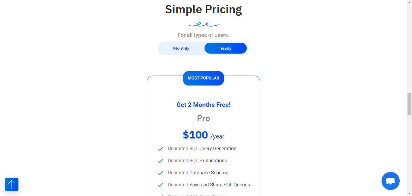Click the blue squiggle under Simple Pricing

[x=204, y=24]
